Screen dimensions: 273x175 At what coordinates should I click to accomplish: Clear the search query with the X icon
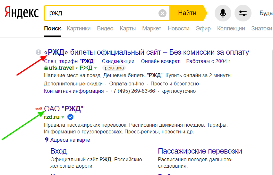162,13
